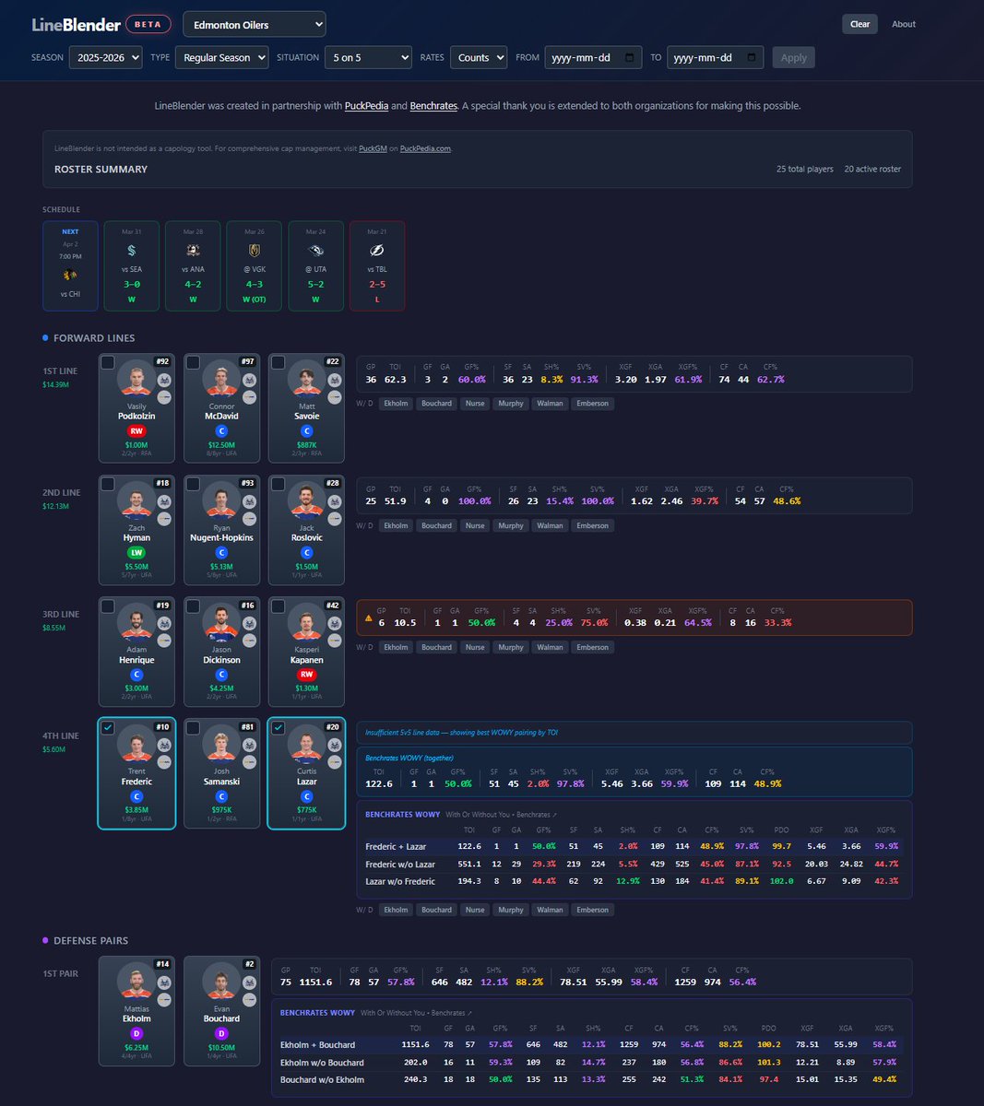
Task: Open the Type Regular Season dropdown
Action: [221, 57]
